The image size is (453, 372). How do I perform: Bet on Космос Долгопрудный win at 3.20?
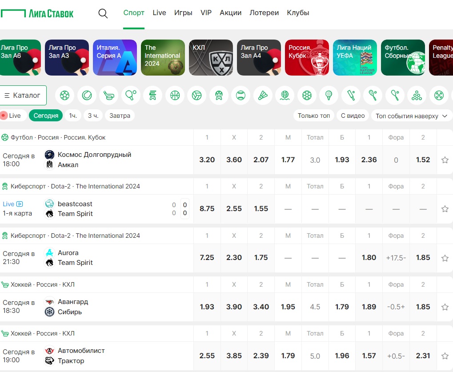pos(207,160)
